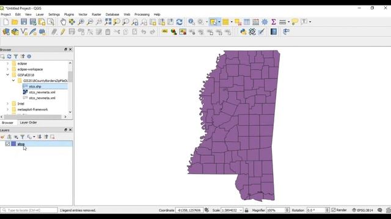Collapse the GISFall2018 folder
This screenshot has width=391, height=219.
(x=7, y=75)
